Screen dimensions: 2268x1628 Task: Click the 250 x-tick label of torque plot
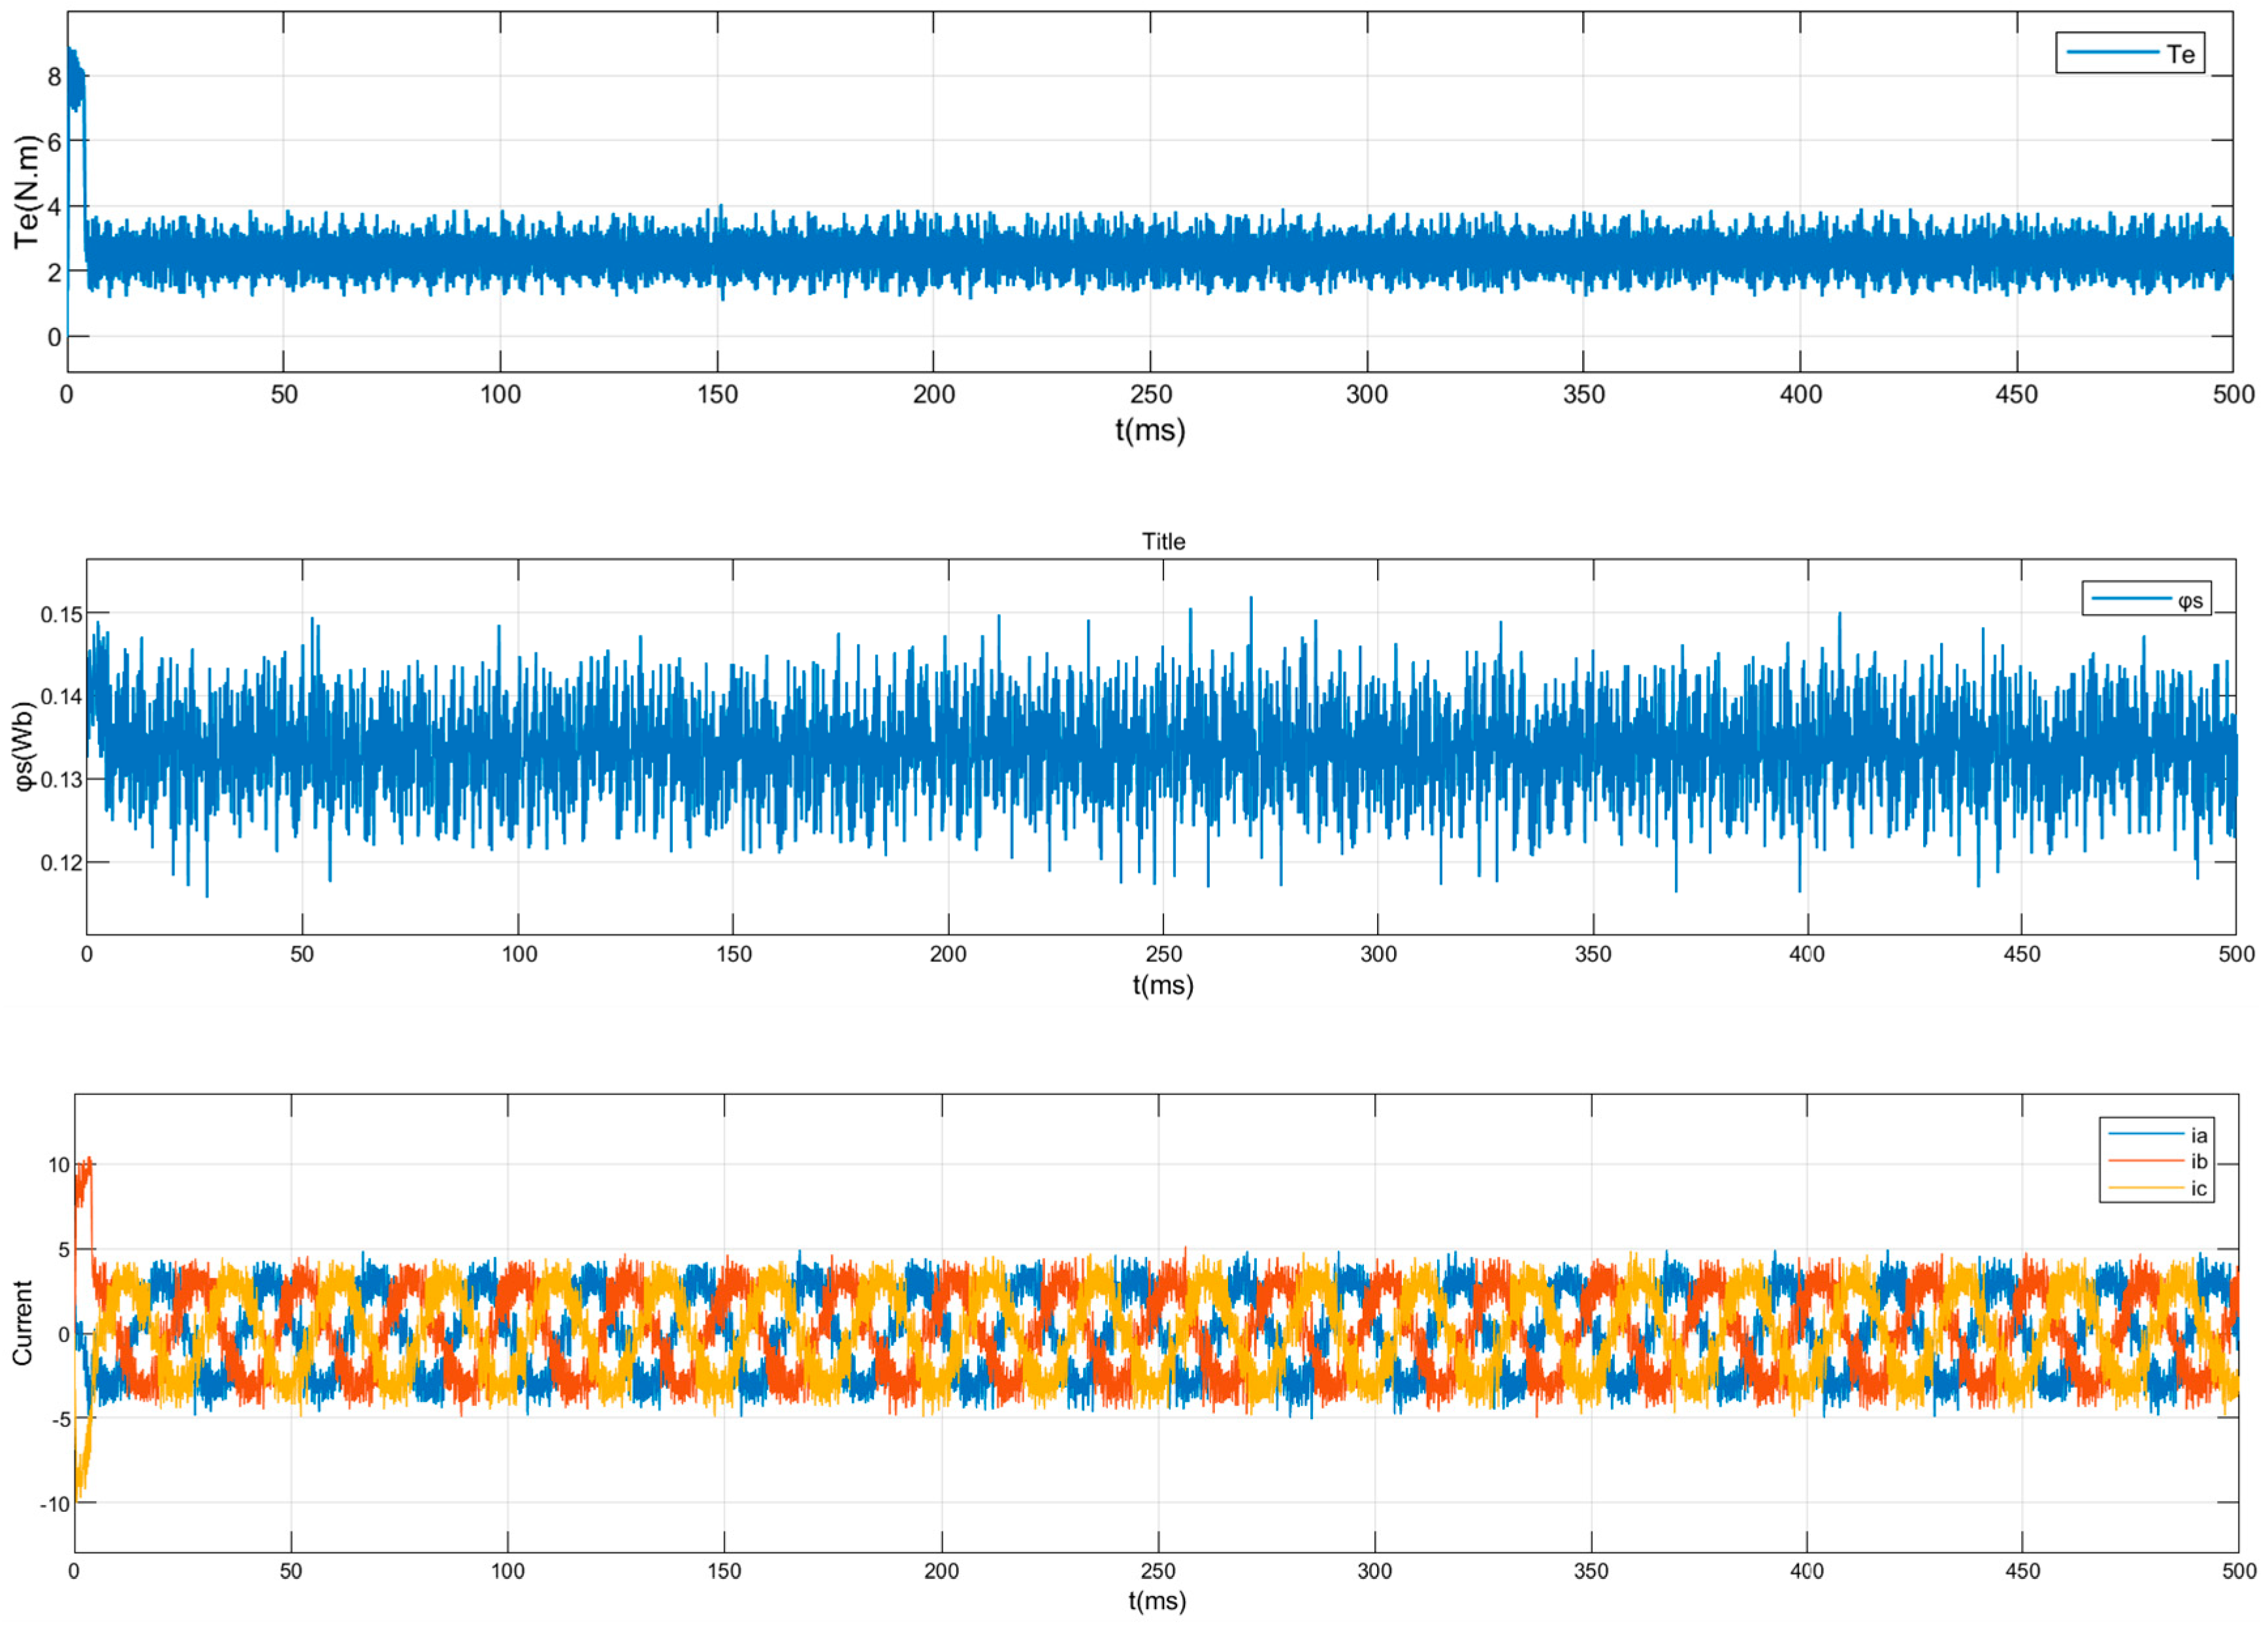(x=1151, y=395)
